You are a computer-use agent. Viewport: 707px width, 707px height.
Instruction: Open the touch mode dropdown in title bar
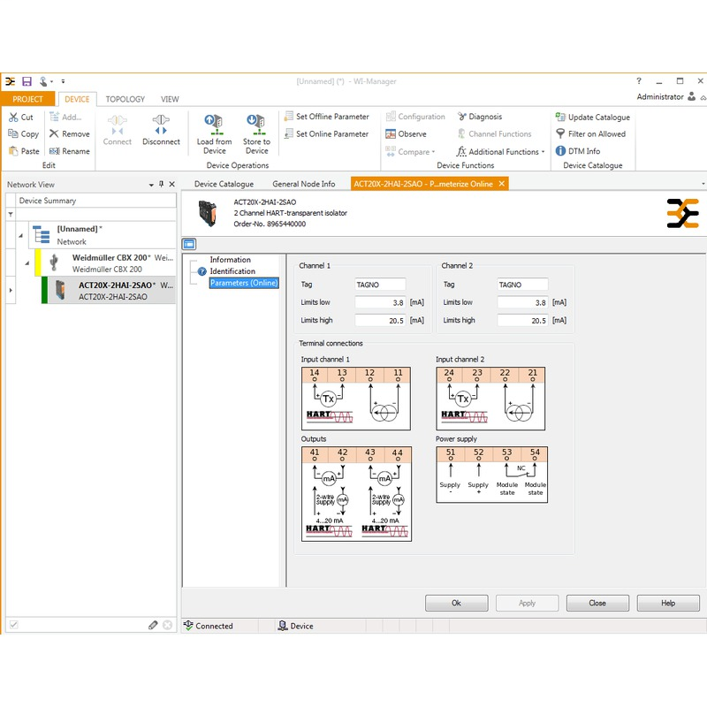pyautogui.click(x=51, y=82)
